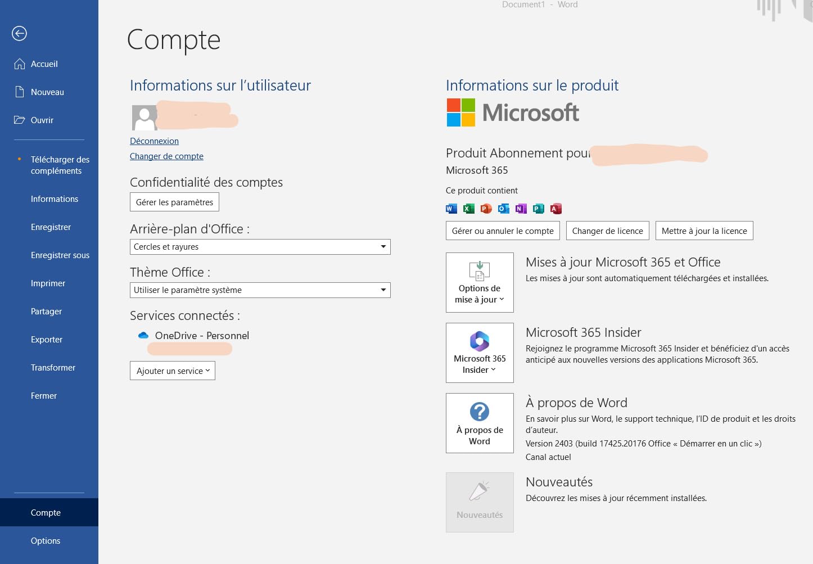Click the Mises à jour Microsoft 365 et Office heading
The width and height of the screenshot is (813, 564).
point(623,262)
